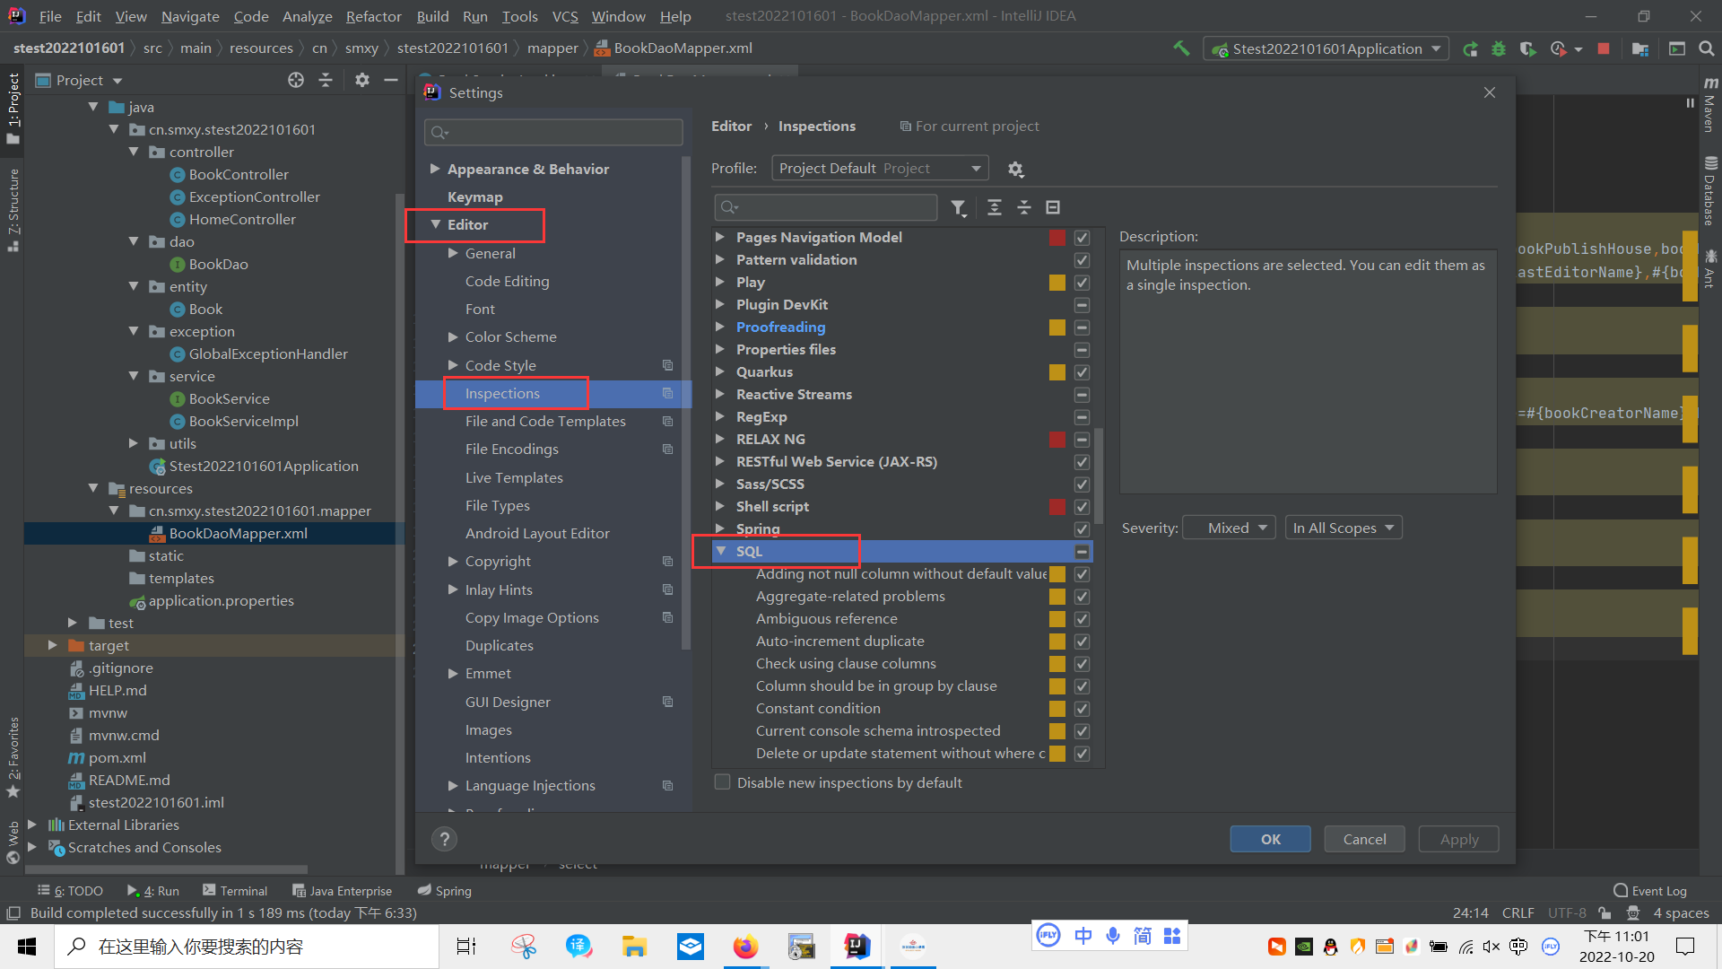Viewport: 1722px width, 969px height.
Task: Click the yellow severity swatch beside Auto-increment duplicate
Action: tap(1057, 642)
